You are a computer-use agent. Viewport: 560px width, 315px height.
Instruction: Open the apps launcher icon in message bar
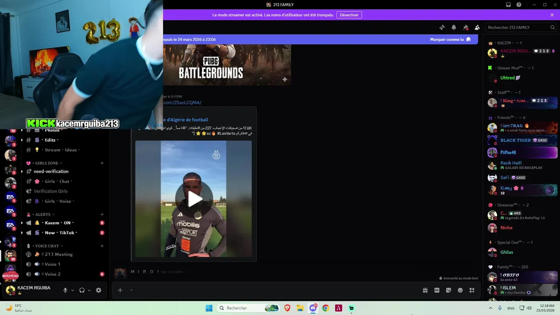(x=472, y=290)
